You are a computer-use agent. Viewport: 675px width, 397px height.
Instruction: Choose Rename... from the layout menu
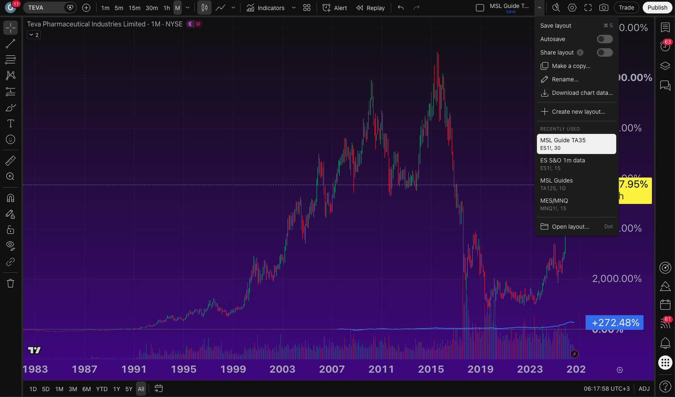coord(577,79)
